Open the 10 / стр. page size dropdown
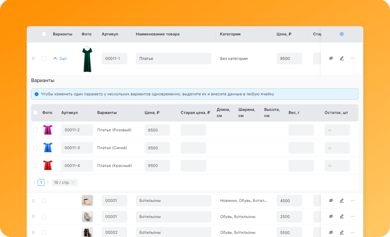 click(65, 182)
